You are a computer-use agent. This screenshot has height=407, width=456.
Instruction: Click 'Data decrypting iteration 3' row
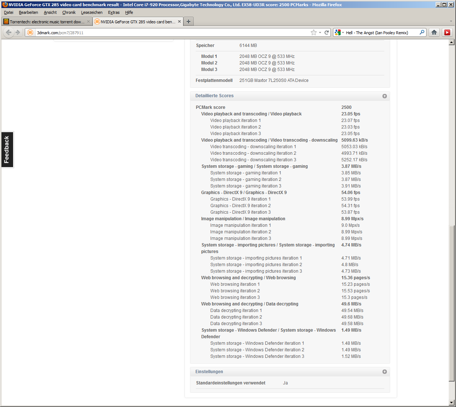point(287,324)
